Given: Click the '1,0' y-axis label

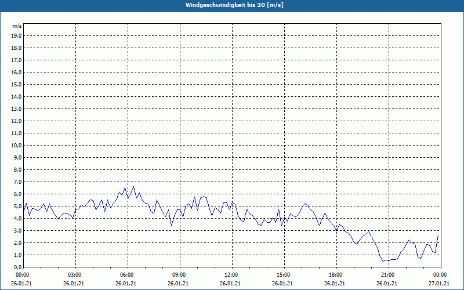Looking at the screenshot, I should point(17,255).
